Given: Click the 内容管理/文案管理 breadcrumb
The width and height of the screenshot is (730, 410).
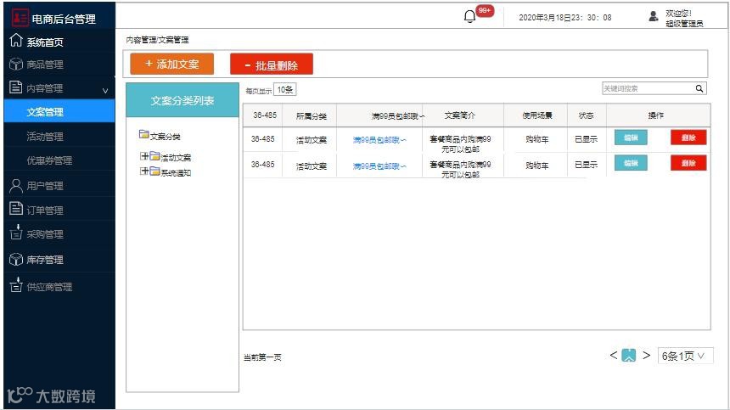Looking at the screenshot, I should click(x=157, y=40).
